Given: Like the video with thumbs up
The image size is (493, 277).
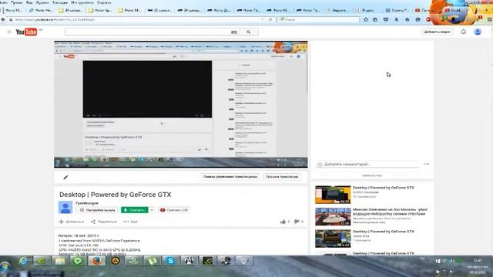Looking at the screenshot, I should tap(283, 222).
